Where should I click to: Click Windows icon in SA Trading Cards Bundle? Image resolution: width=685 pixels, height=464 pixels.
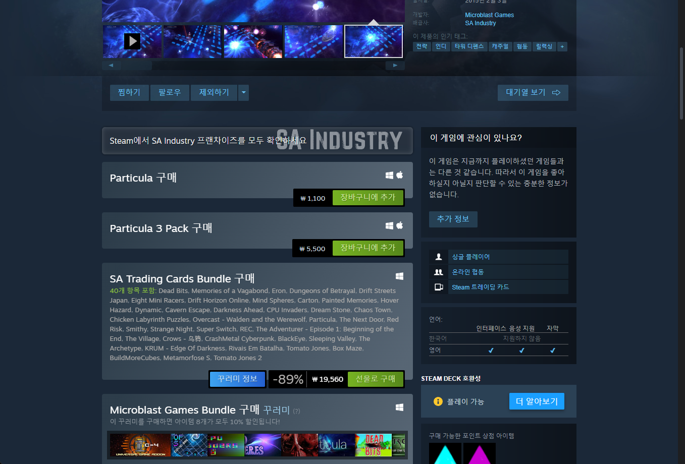(399, 276)
